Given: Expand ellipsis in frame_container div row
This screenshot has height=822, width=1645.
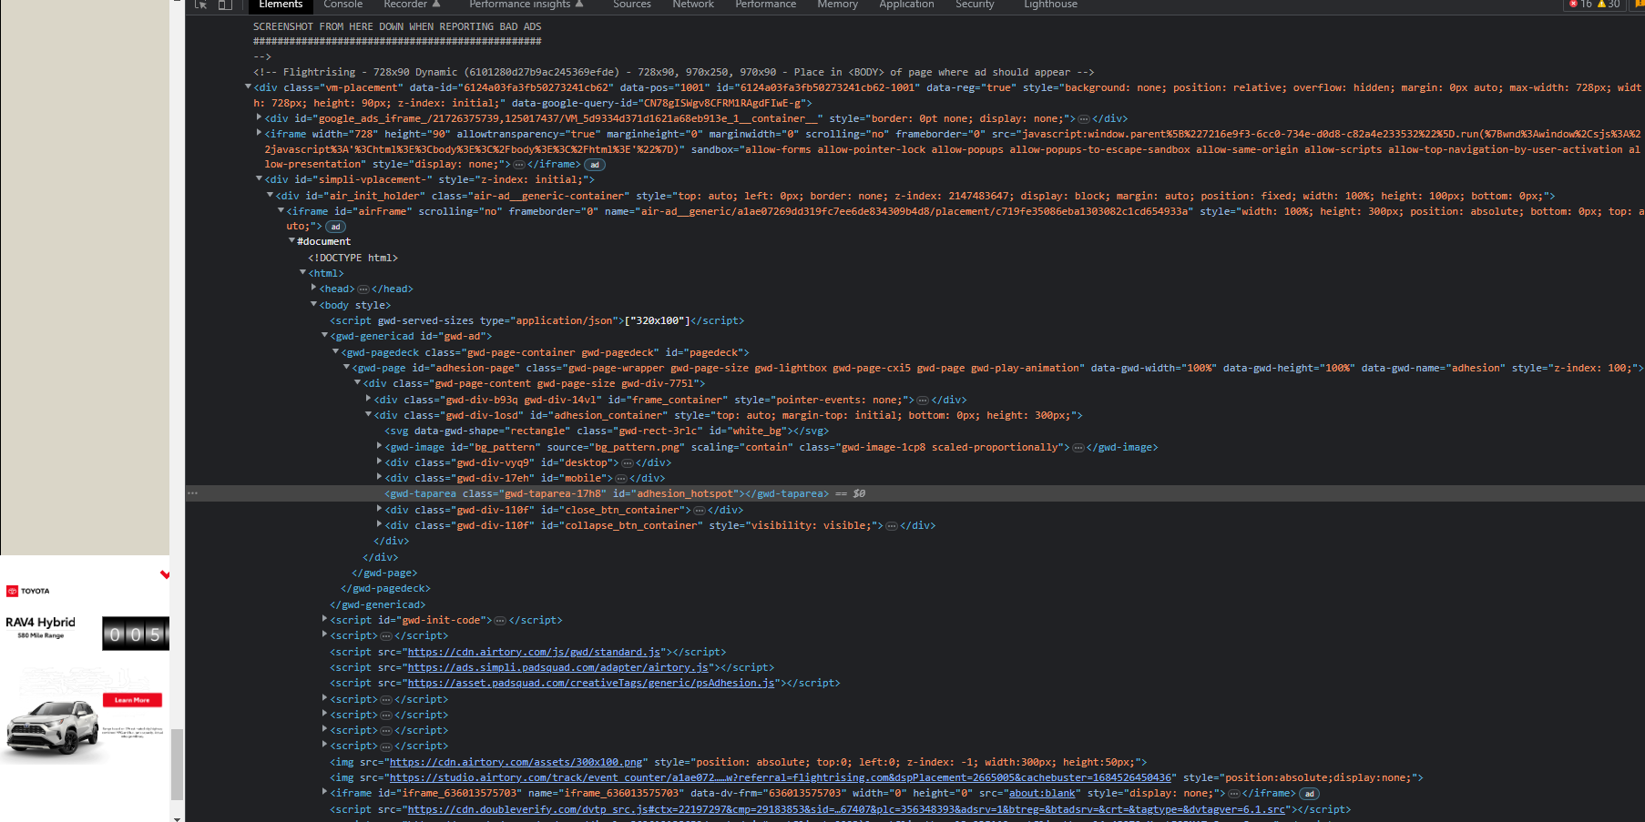Looking at the screenshot, I should click(x=923, y=401).
